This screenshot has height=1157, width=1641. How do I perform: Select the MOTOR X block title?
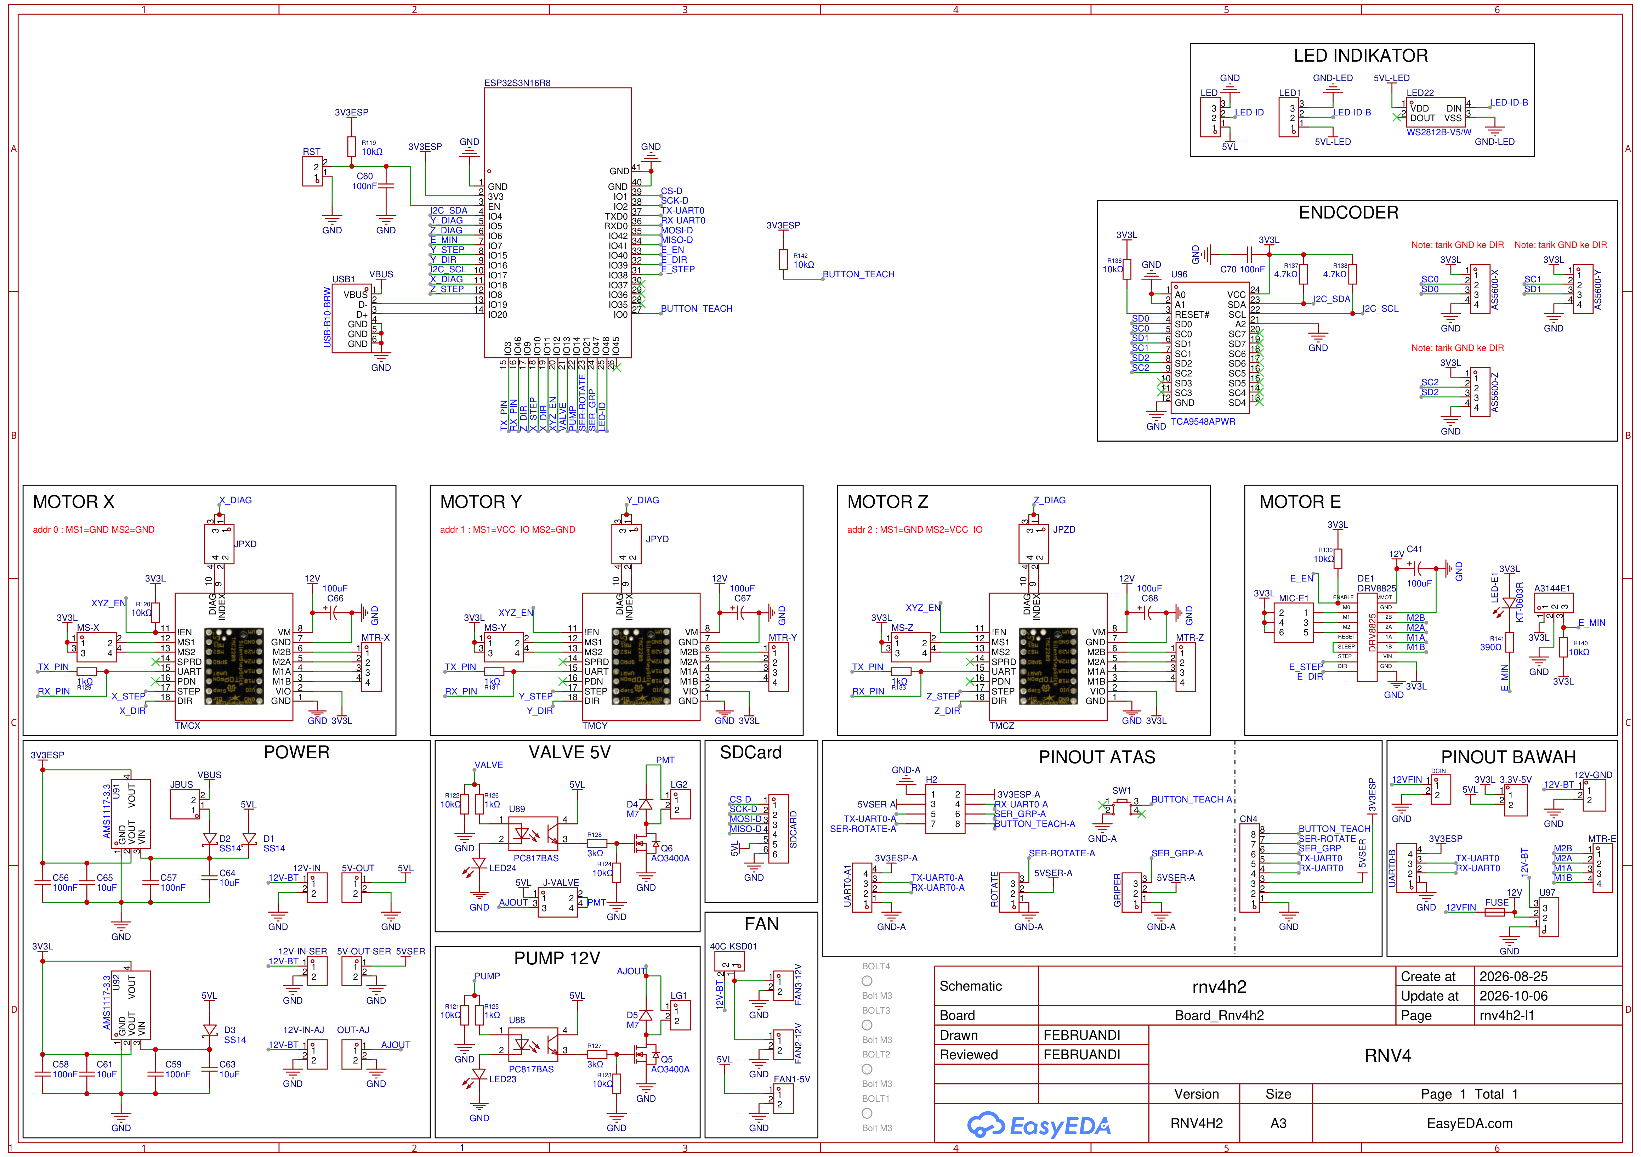click(74, 502)
